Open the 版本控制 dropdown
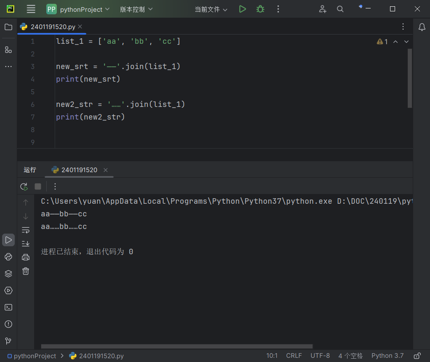 pos(136,9)
